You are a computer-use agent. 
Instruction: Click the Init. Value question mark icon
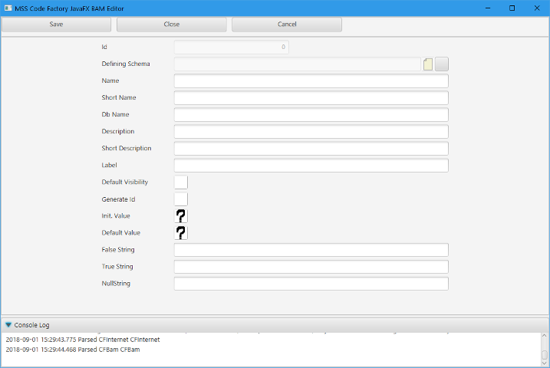tap(181, 216)
